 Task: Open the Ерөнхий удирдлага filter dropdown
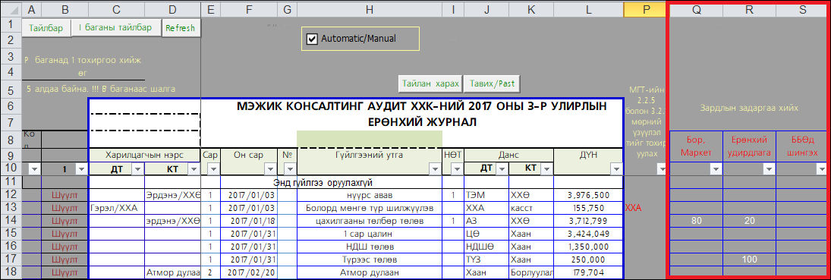click(x=769, y=168)
